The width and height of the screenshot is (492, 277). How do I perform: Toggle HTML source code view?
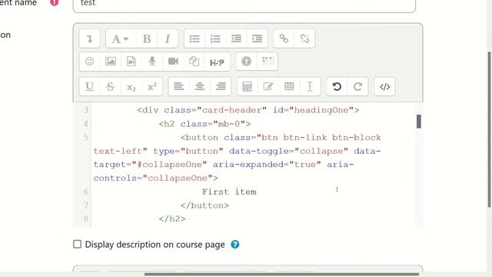[384, 86]
